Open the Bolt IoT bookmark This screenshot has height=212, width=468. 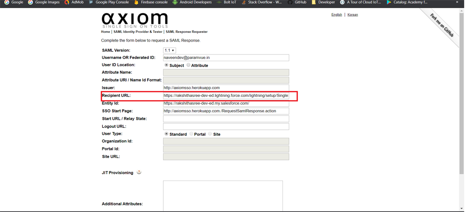[227, 2]
